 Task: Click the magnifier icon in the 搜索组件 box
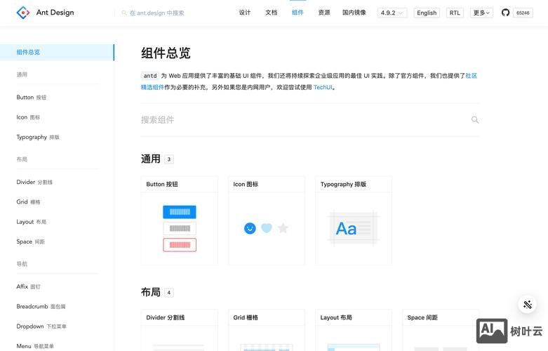474,120
